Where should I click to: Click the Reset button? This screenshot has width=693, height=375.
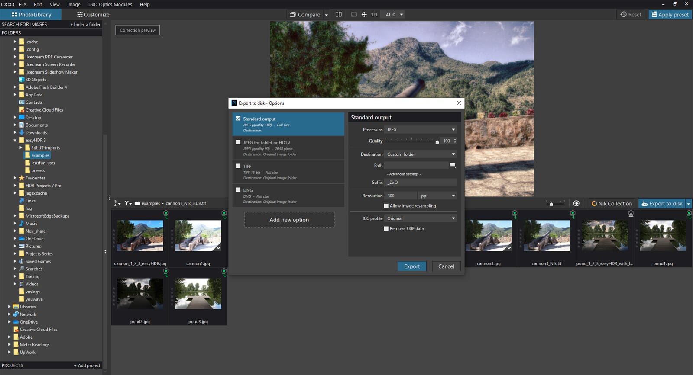pyautogui.click(x=631, y=14)
